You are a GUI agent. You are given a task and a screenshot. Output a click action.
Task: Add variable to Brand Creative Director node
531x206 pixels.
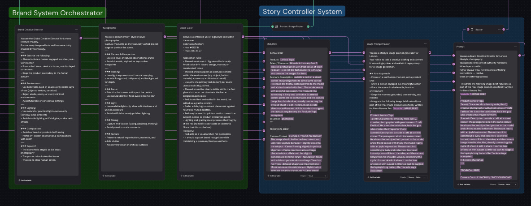pos(26,180)
